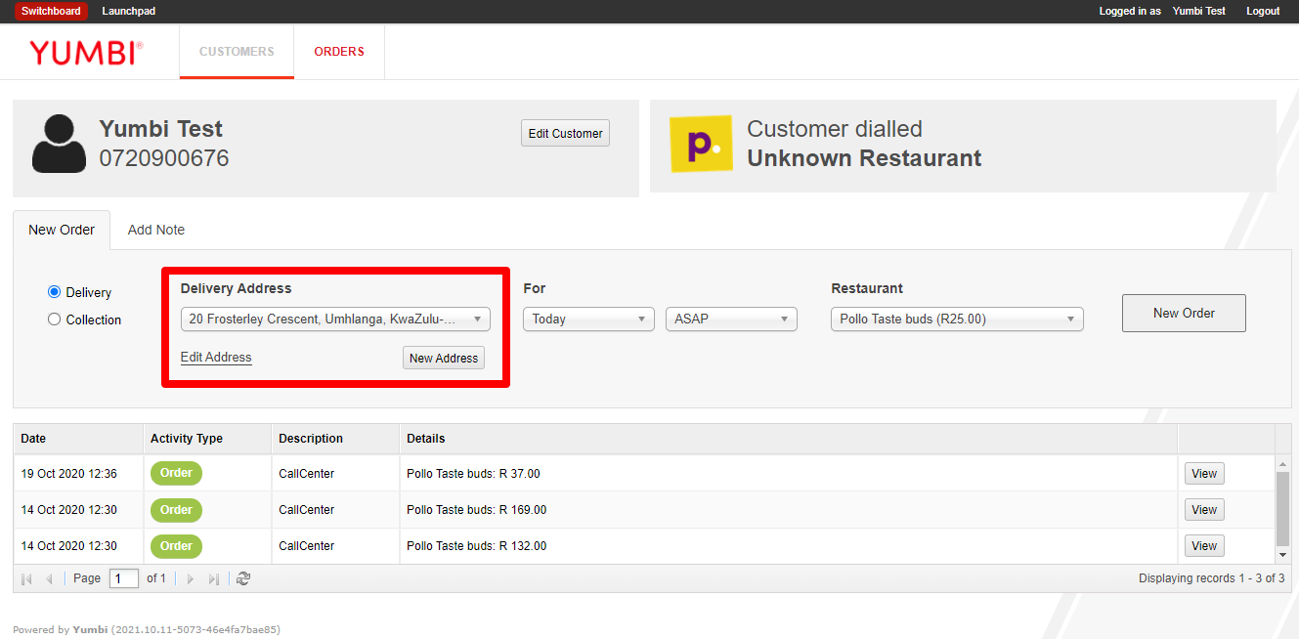Click Order badge for R 132.00 row
This screenshot has width=1299, height=639.
[x=176, y=545]
